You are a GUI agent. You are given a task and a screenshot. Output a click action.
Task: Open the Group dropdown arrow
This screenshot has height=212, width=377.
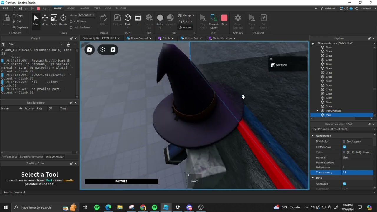tap(194, 16)
